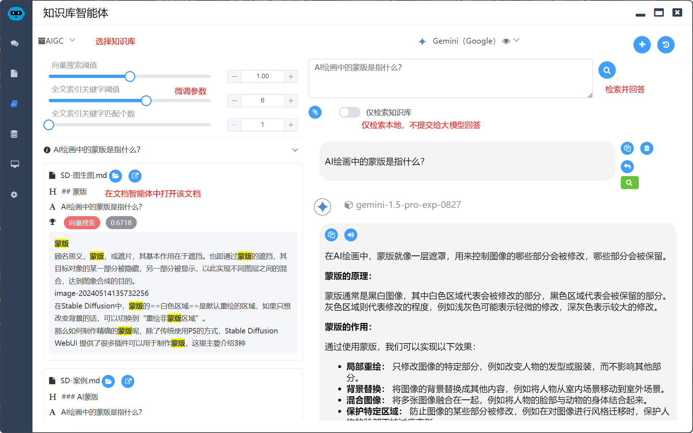The width and height of the screenshot is (693, 433).
Task: Click the green search button
Action: click(629, 183)
